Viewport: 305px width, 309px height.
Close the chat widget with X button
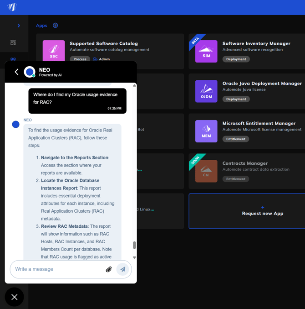15,297
